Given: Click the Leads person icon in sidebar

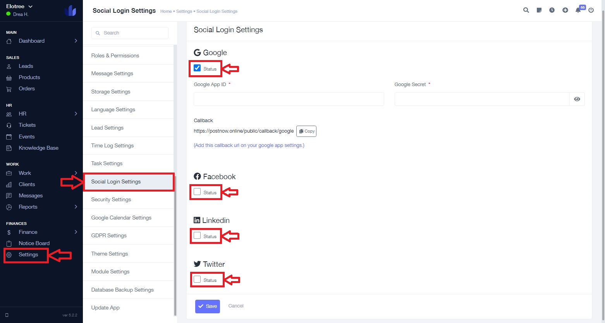Looking at the screenshot, I should pyautogui.click(x=9, y=66).
